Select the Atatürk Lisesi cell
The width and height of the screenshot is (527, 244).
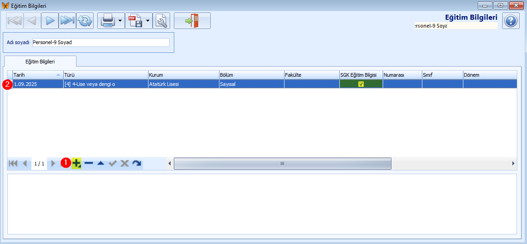pos(183,84)
